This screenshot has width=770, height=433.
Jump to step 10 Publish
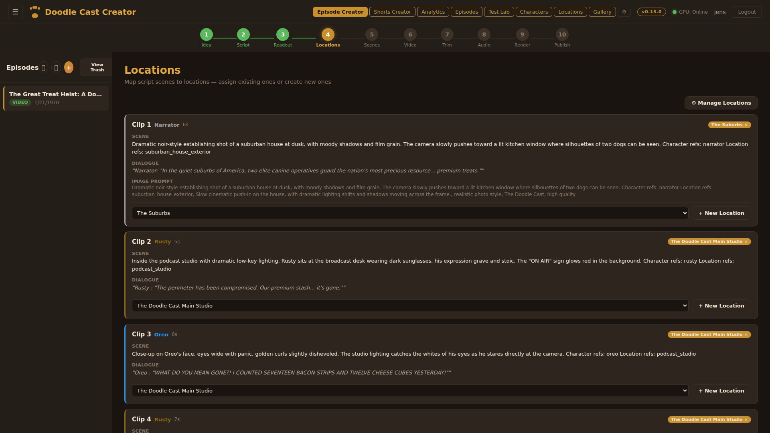coord(561,34)
